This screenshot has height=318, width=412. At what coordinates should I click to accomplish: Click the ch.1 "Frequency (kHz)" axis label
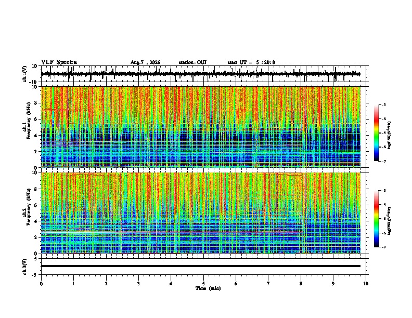(x=29, y=121)
